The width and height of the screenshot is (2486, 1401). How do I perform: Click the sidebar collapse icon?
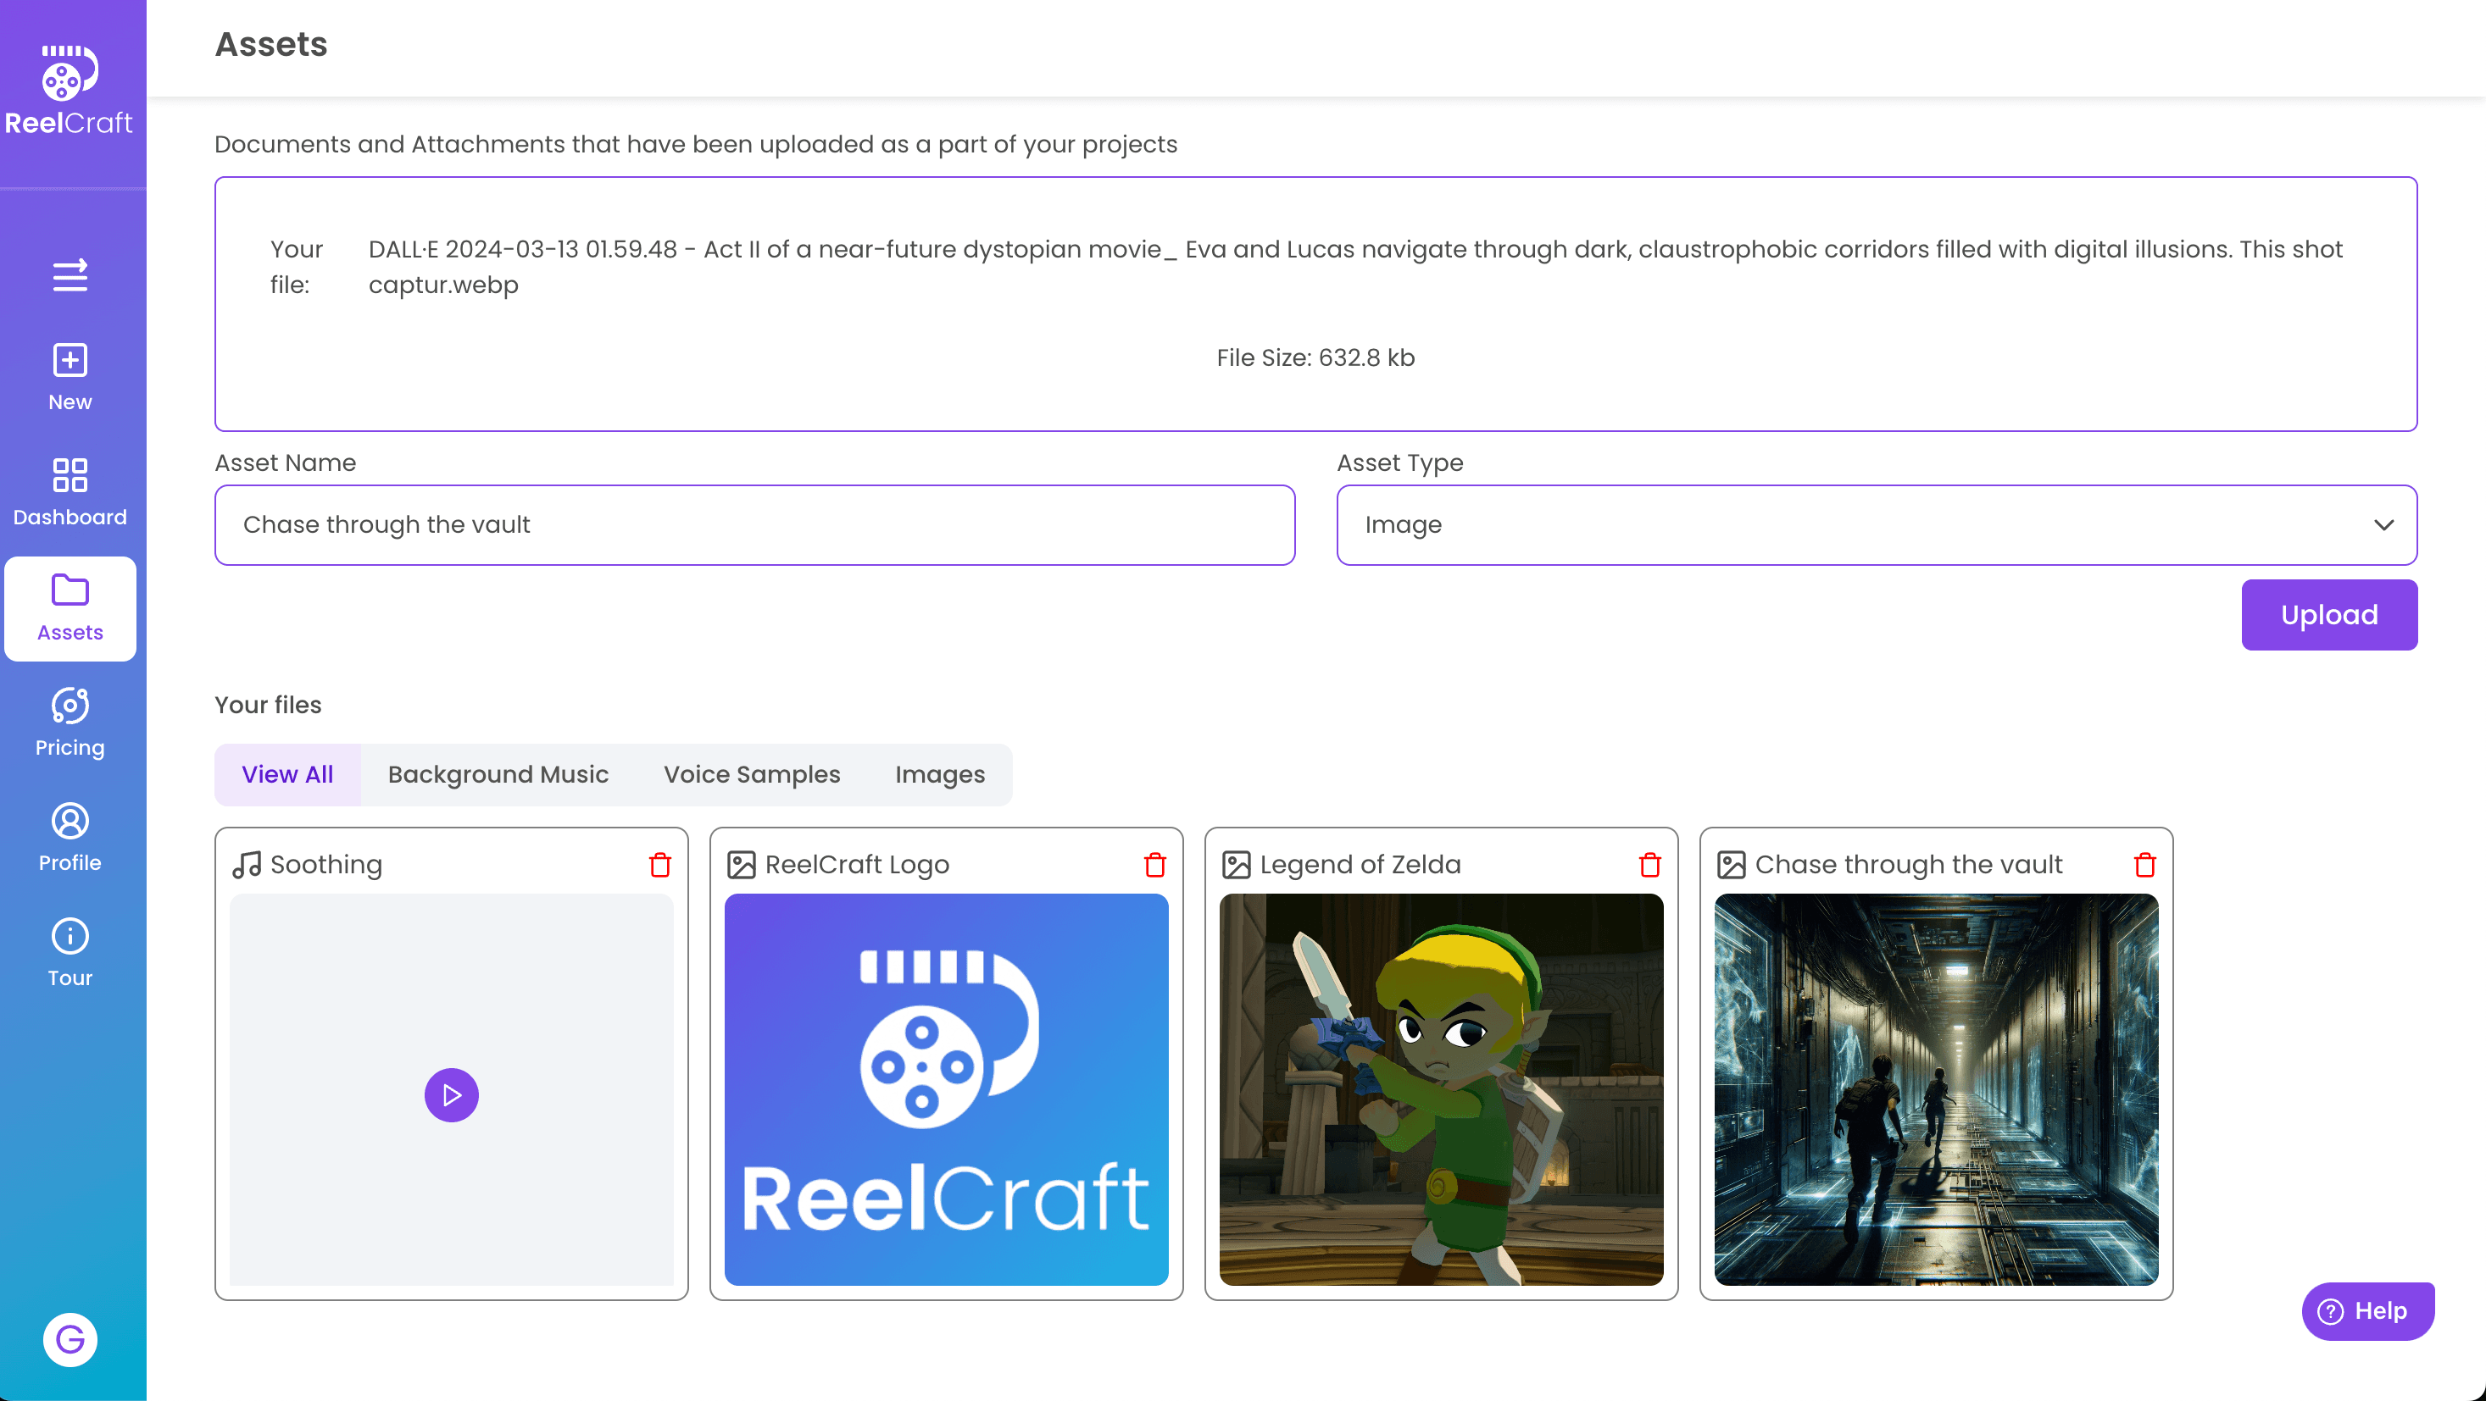(x=69, y=276)
